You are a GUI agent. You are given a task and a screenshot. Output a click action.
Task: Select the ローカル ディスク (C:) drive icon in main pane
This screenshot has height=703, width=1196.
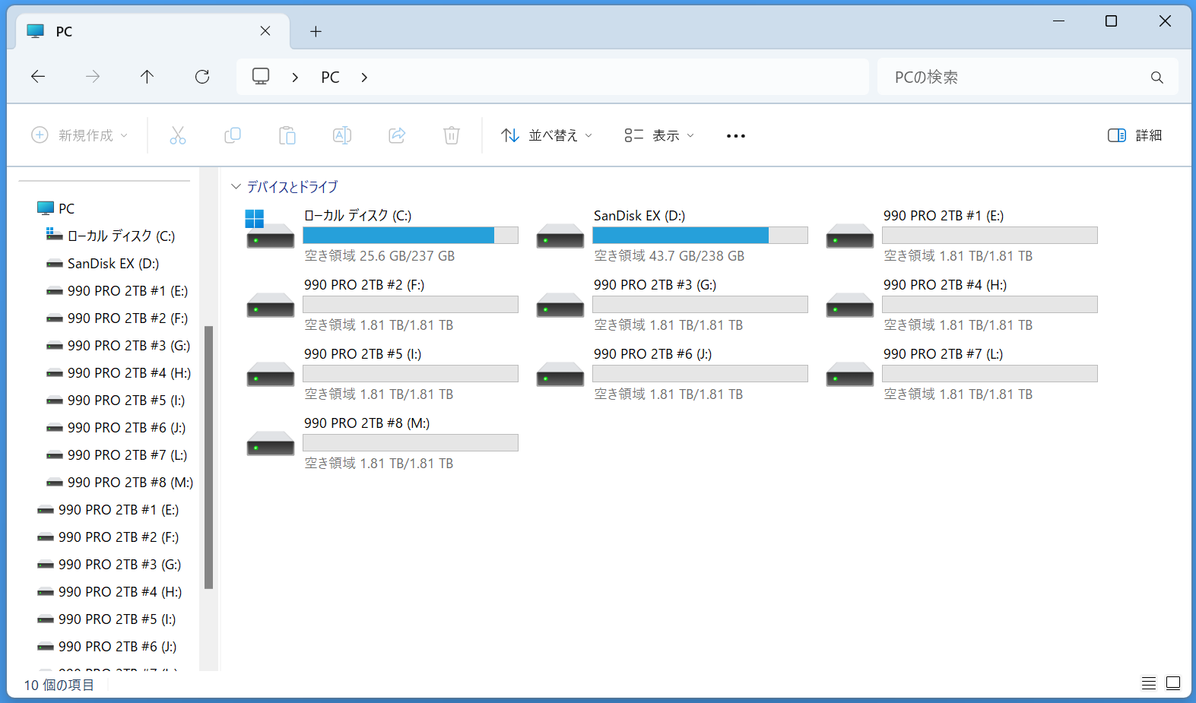click(x=270, y=230)
